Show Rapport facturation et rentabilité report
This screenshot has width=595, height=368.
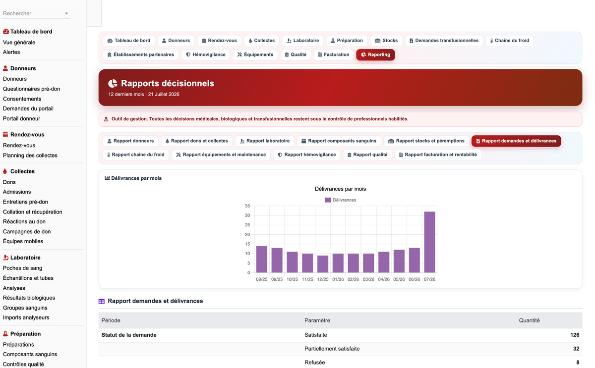pyautogui.click(x=438, y=155)
